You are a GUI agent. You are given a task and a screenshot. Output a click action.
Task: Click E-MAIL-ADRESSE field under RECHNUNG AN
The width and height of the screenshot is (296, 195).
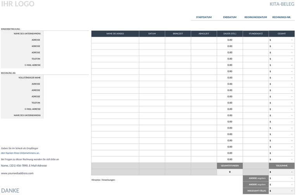66,109
